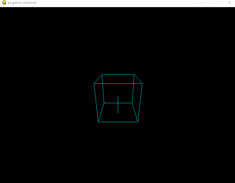Click the pygame snake icon in title bar
The height and width of the screenshot is (183, 235).
coord(4,3)
